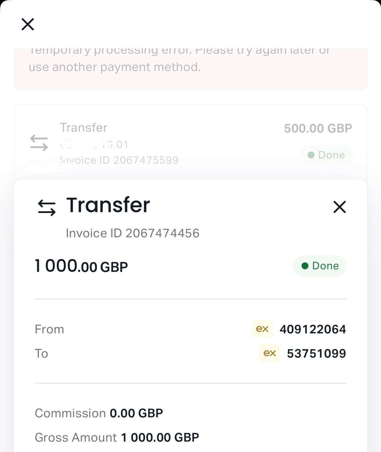Click the faded Done badge of 500.00 GBP transfer
381x452 pixels.
(326, 155)
